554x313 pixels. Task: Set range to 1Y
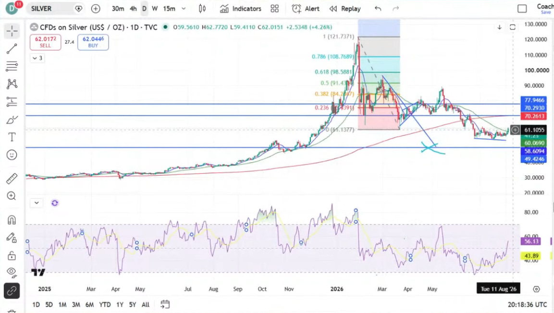click(x=120, y=304)
